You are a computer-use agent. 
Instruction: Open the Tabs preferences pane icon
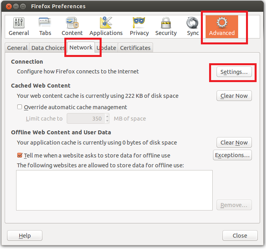pyautogui.click(x=45, y=26)
